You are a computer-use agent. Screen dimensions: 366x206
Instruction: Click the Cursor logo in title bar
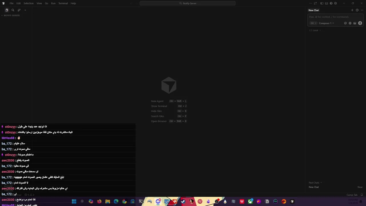[3, 3]
